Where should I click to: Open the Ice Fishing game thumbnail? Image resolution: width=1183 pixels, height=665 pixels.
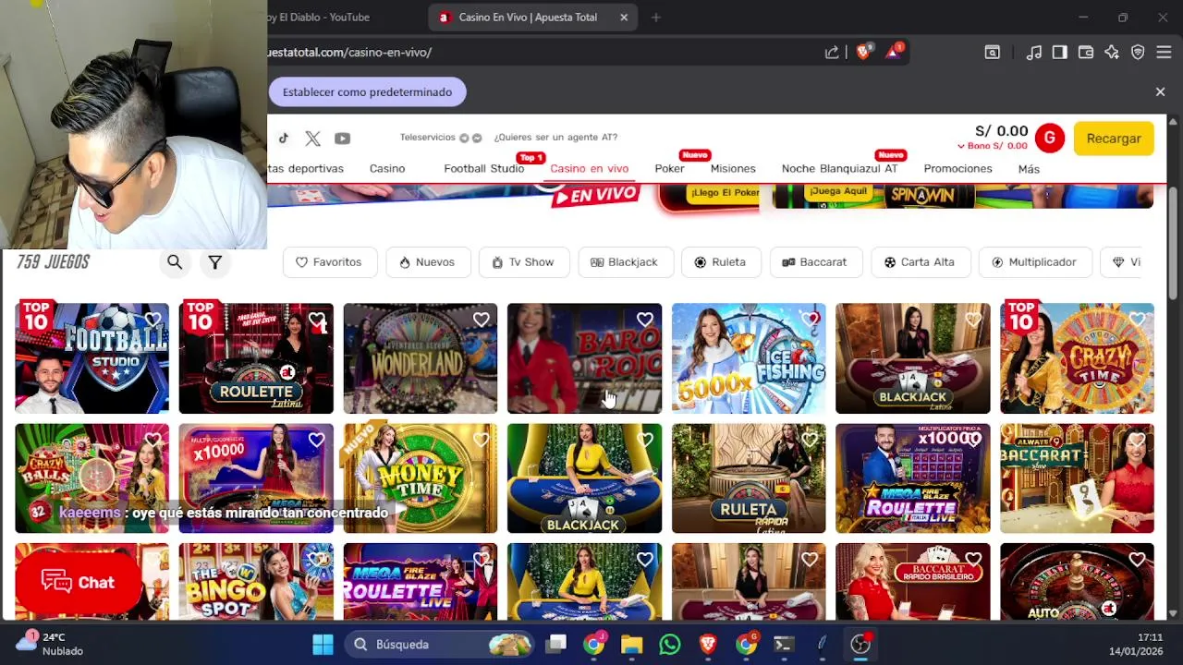pyautogui.click(x=749, y=358)
